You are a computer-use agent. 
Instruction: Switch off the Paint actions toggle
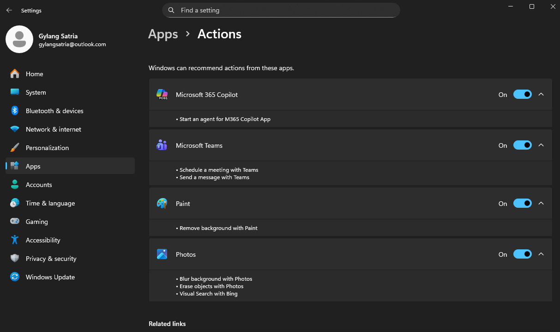[x=522, y=204]
